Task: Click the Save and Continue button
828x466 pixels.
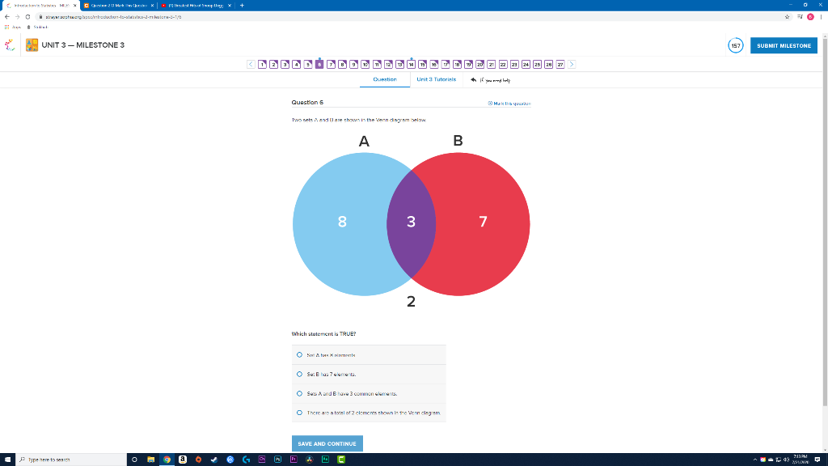Action: click(x=327, y=444)
